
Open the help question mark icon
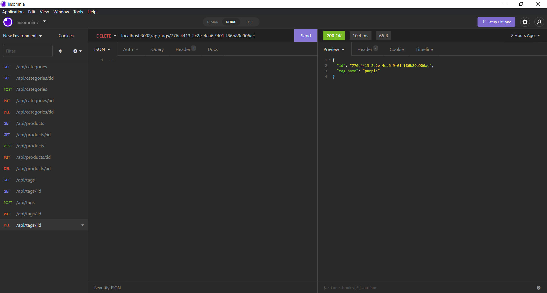539,288
